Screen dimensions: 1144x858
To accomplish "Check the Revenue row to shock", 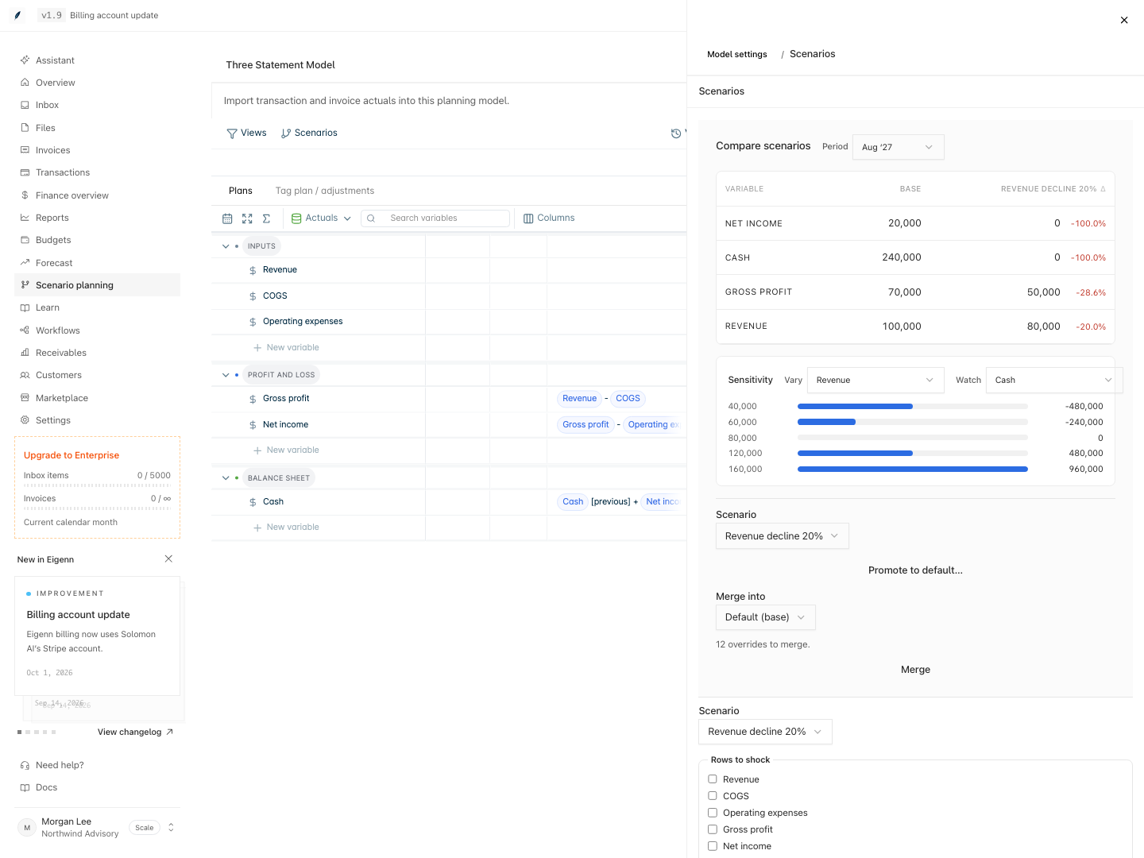I will click(x=713, y=779).
